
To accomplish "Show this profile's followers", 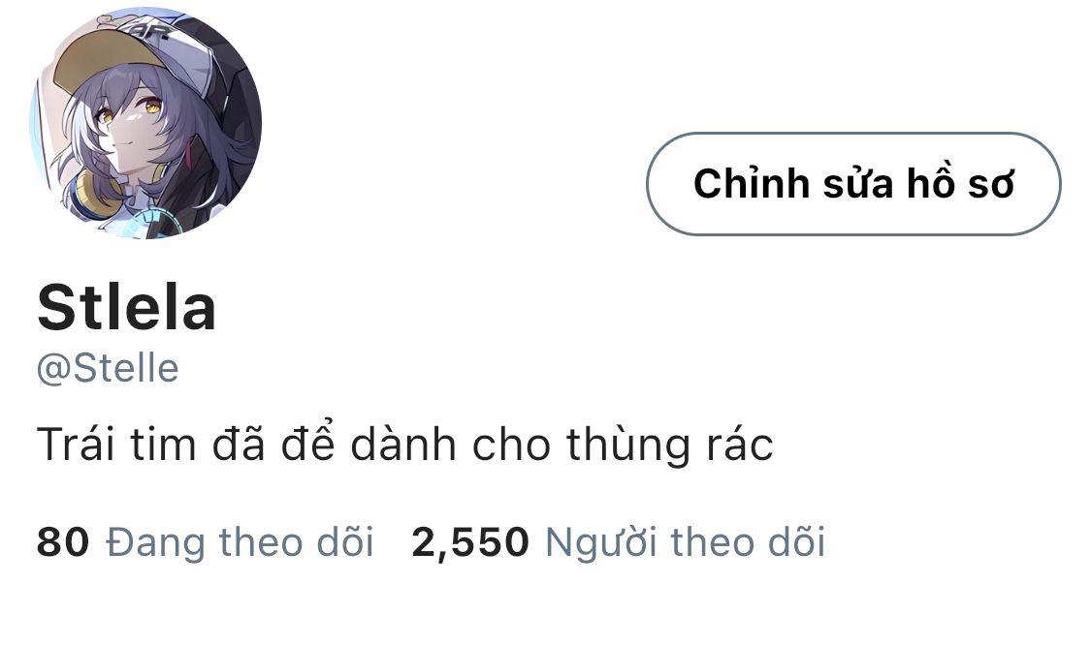I will pyautogui.click(x=619, y=542).
